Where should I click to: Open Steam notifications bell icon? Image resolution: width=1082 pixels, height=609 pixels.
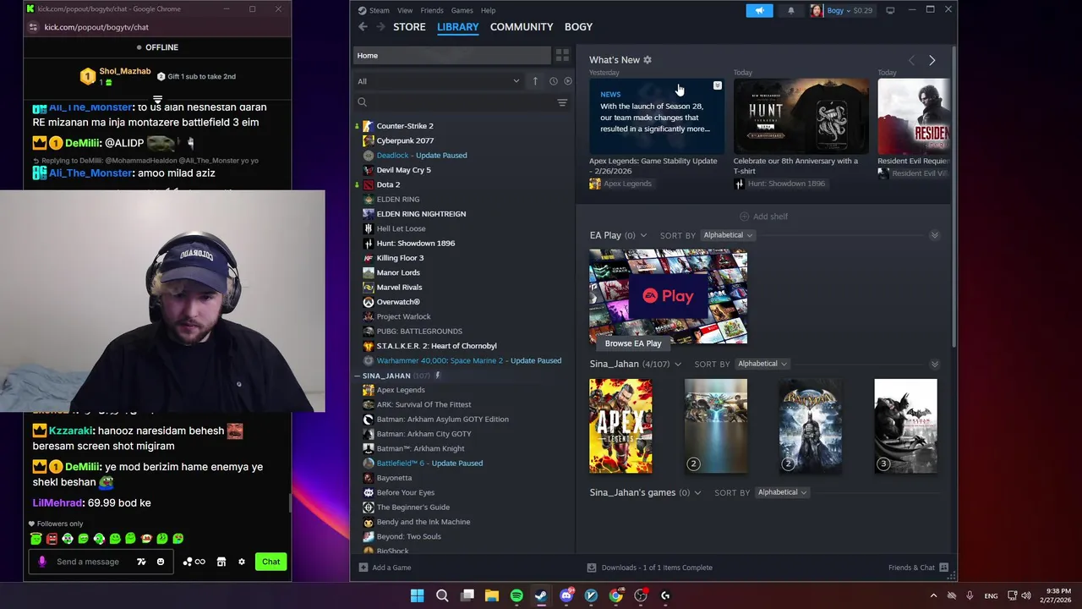[791, 10]
